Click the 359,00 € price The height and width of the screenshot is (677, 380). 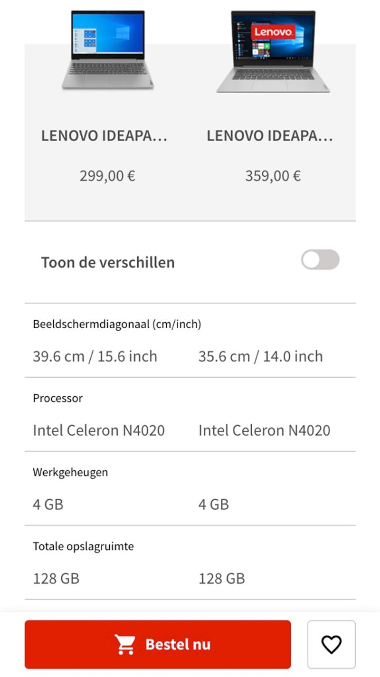pyautogui.click(x=273, y=176)
